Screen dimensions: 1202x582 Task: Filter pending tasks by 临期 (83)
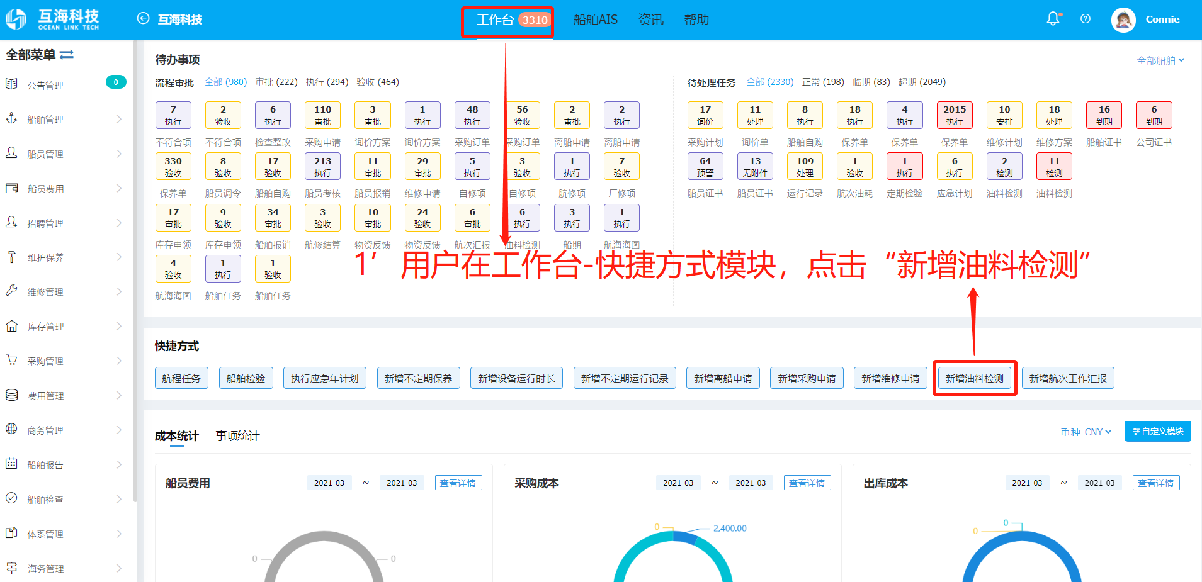click(871, 82)
